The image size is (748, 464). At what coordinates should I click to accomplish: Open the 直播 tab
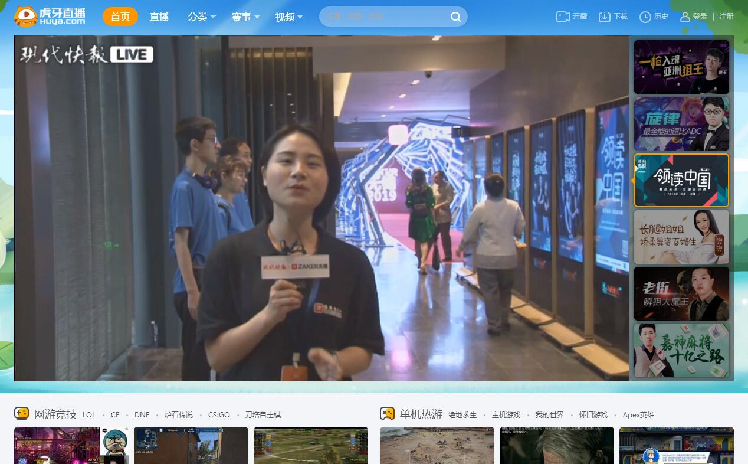(159, 17)
